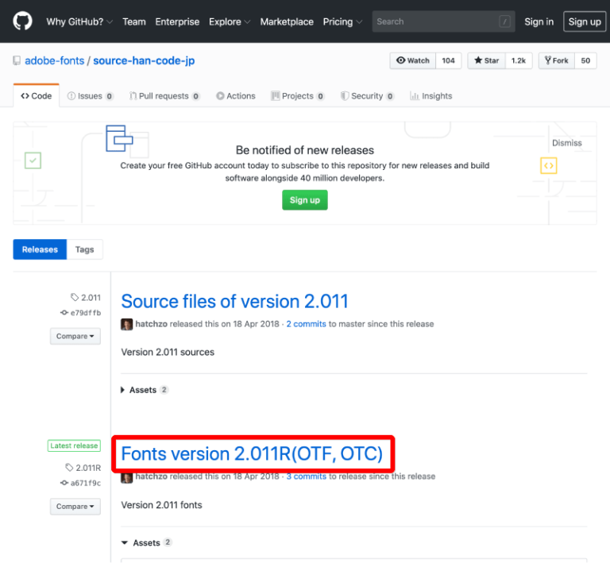Click the Watch button
Image resolution: width=610 pixels, height=563 pixels.
click(413, 60)
